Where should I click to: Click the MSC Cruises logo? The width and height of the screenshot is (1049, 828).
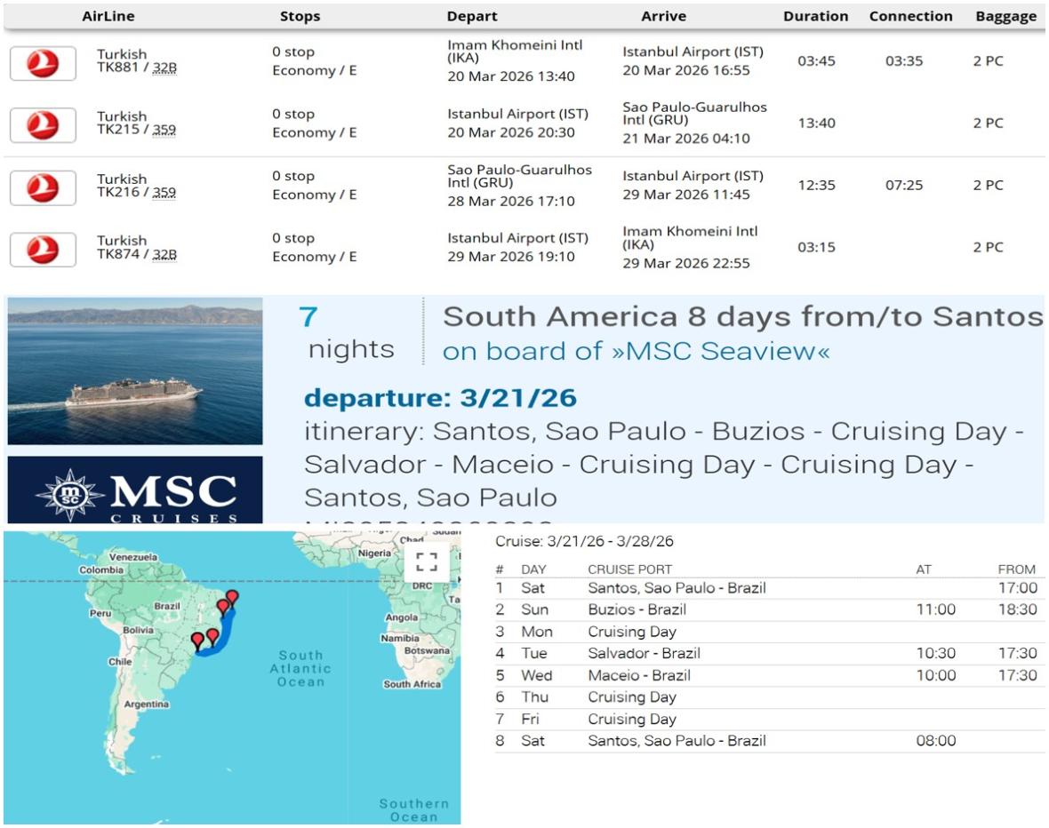click(135, 490)
